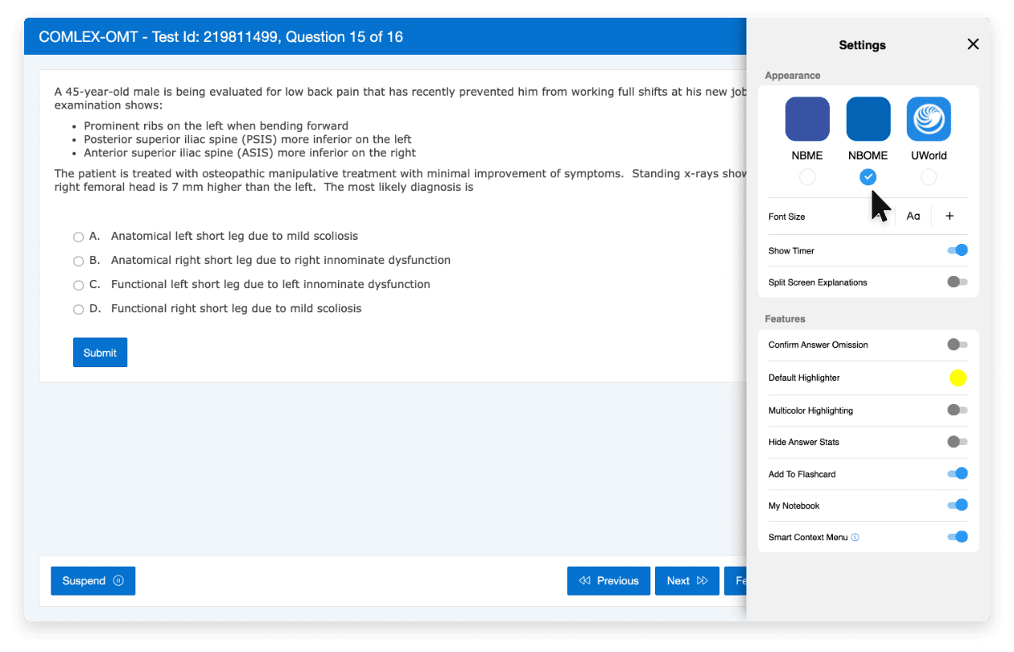Choose the UWorld theme icon
This screenshot has height=652, width=1014.
pos(929,119)
